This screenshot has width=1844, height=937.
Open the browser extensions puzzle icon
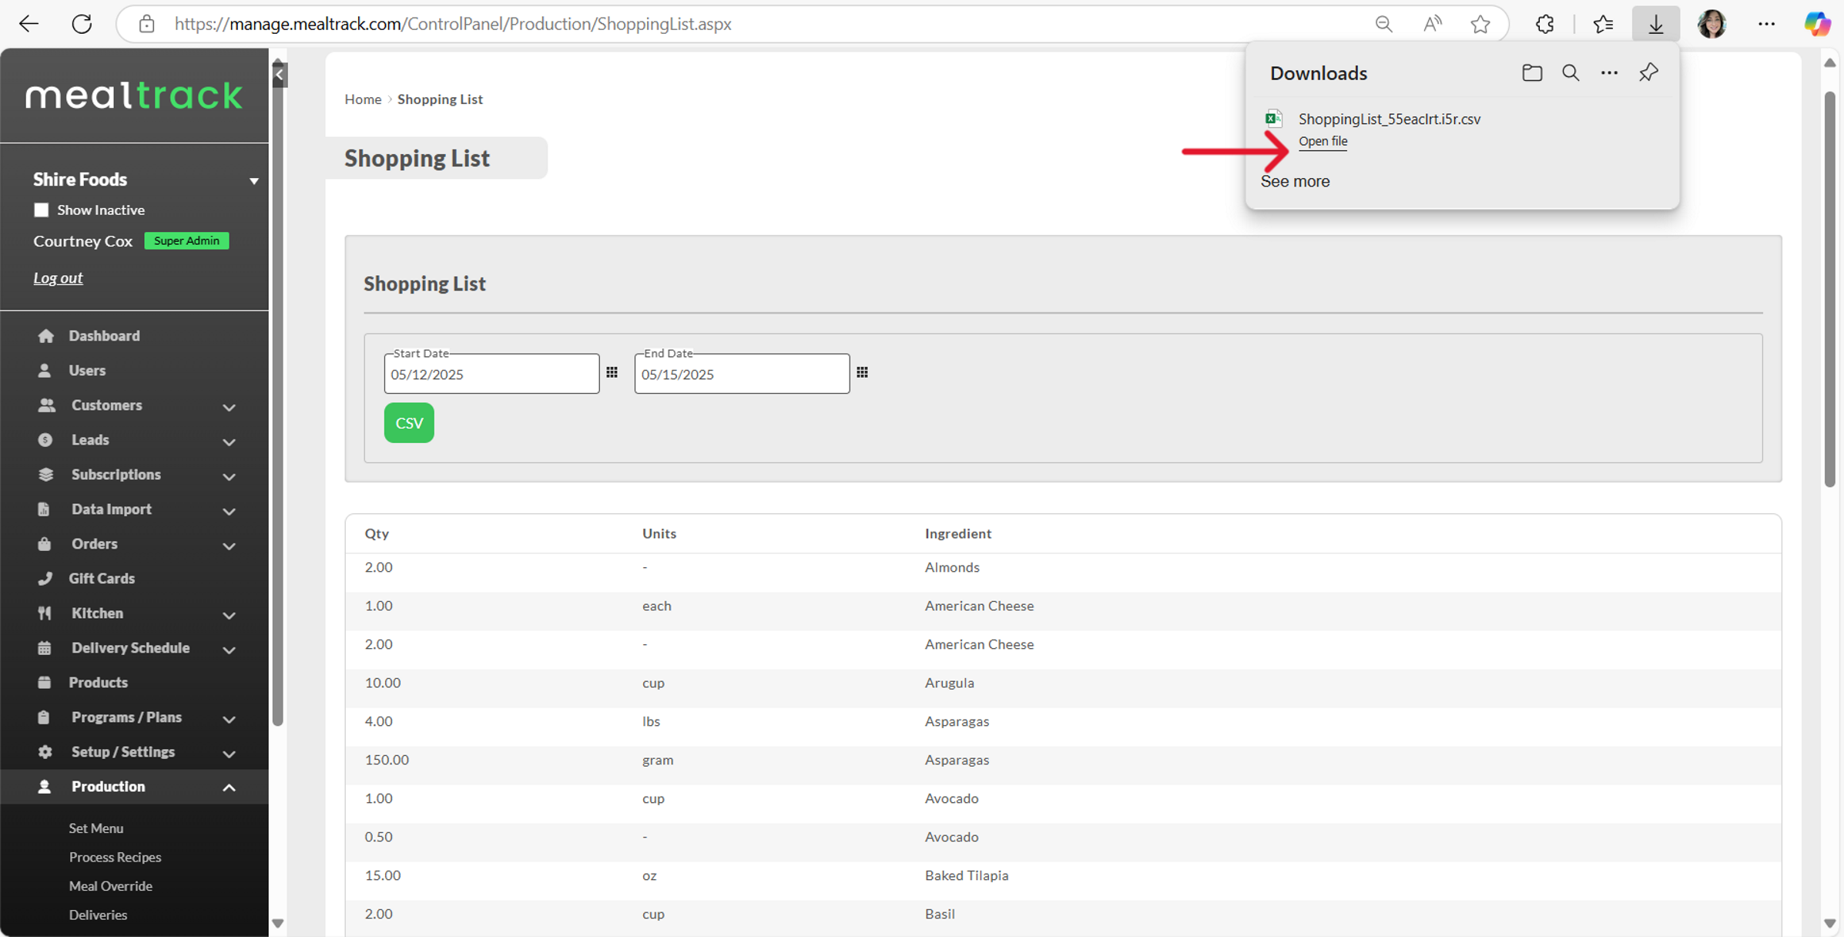point(1544,24)
